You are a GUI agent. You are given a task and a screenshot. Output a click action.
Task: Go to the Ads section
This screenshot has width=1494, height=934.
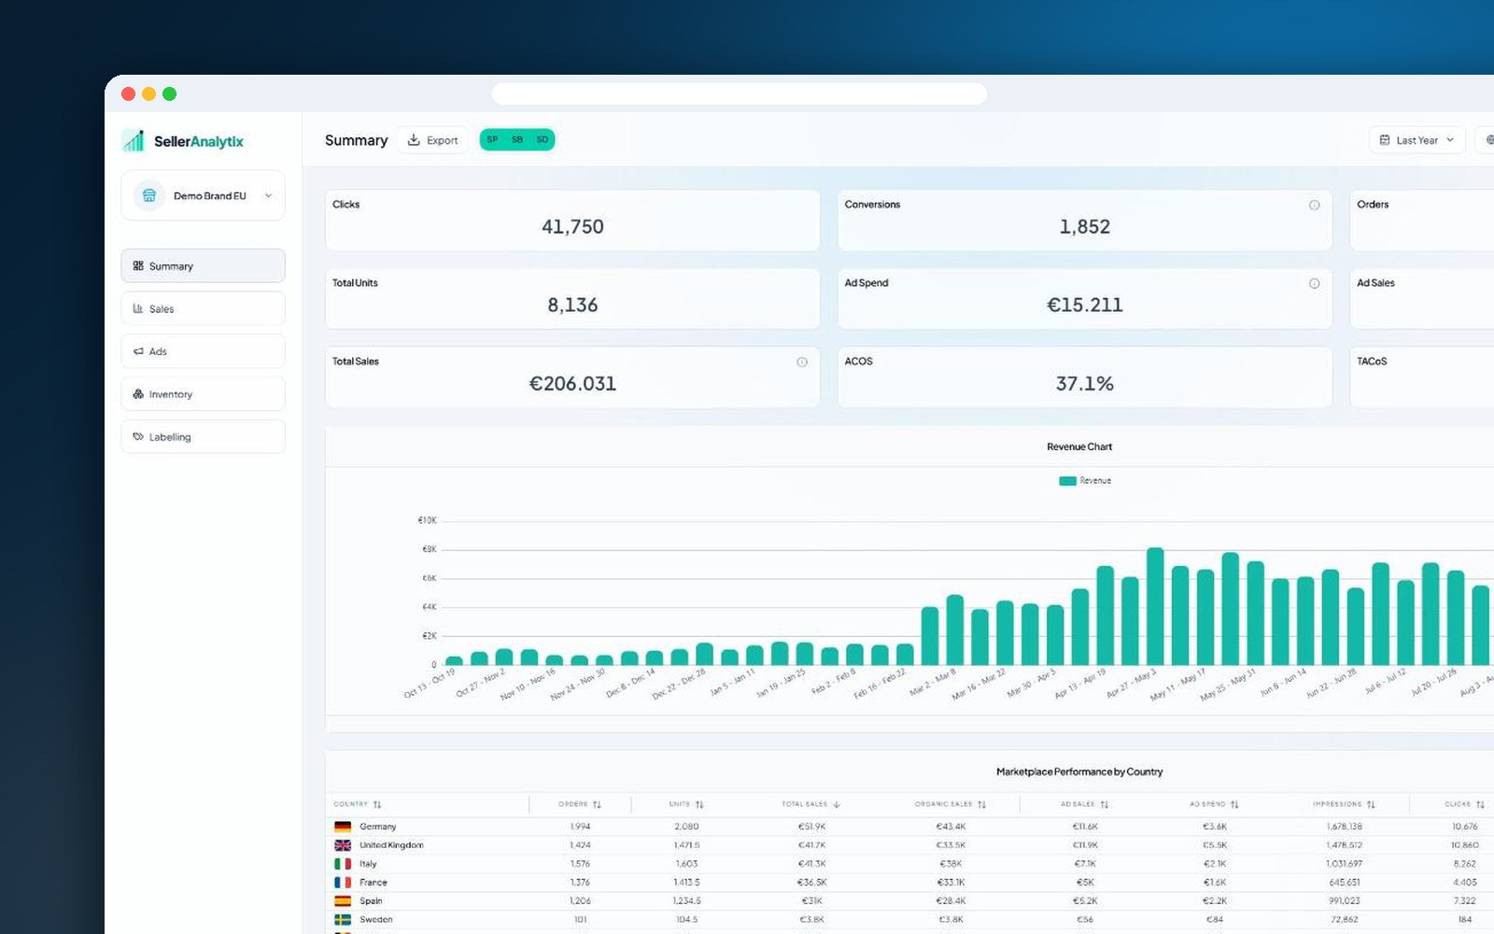[x=203, y=351]
